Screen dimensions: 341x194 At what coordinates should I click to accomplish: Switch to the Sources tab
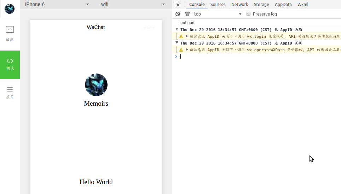(218, 4)
